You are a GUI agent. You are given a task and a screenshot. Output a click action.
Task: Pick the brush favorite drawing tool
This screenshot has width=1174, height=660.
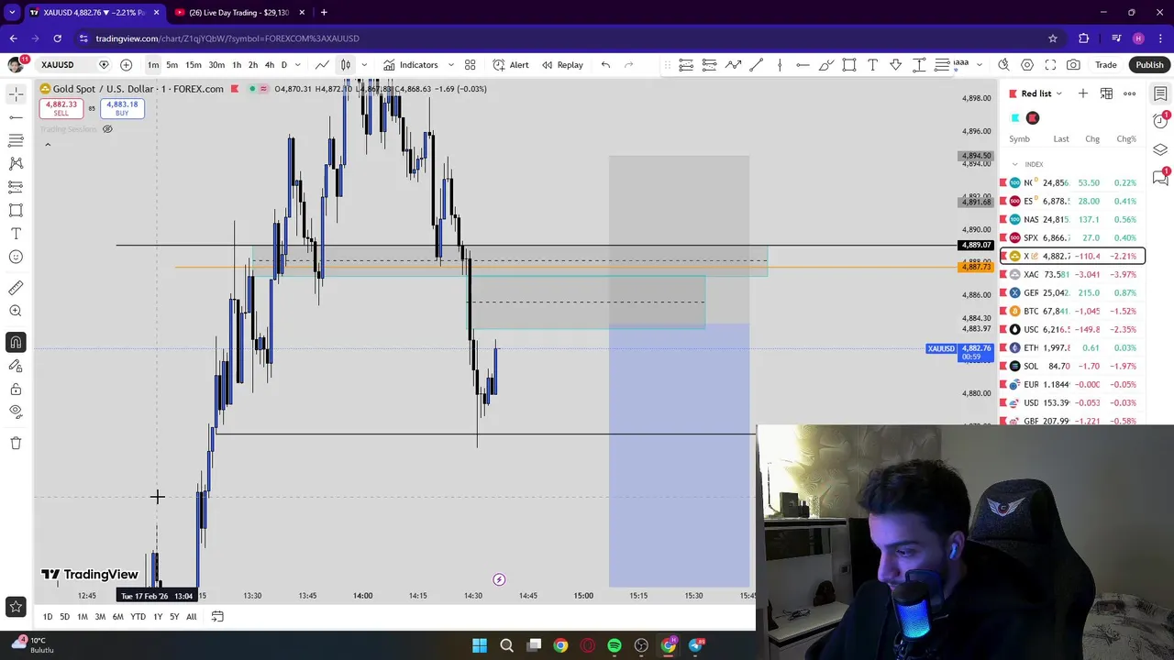tap(826, 64)
